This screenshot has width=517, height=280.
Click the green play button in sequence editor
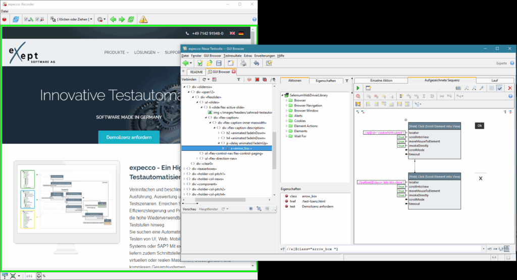[x=358, y=88]
